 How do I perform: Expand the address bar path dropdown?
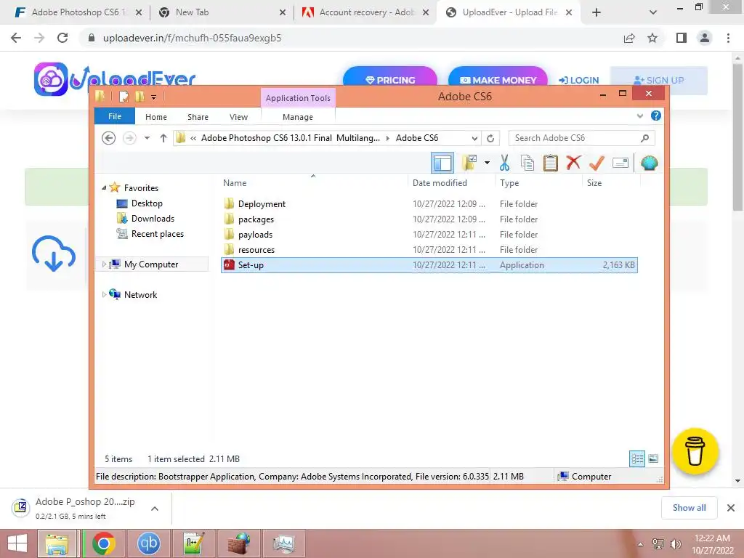point(474,138)
